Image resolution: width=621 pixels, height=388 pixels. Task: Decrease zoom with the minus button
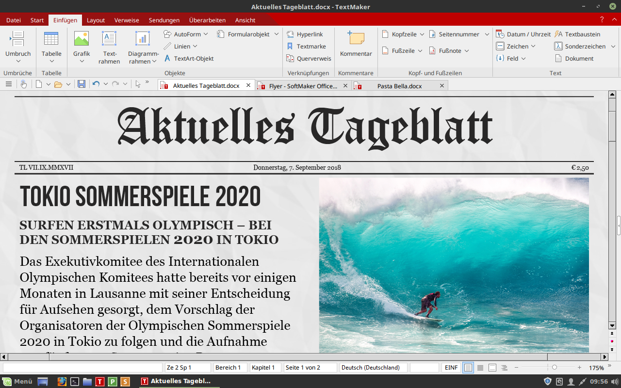[516, 368]
